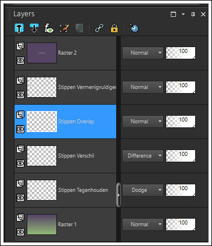This screenshot has height=246, width=212.
Task: Click the move layer up icon
Action: [x=19, y=28]
